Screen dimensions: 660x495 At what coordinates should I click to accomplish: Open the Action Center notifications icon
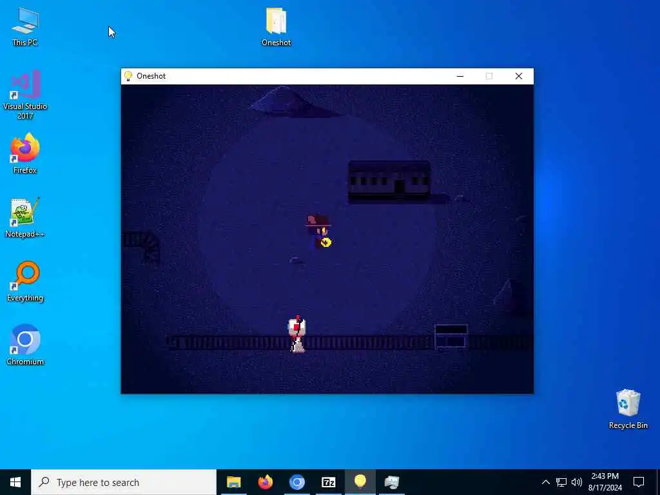pos(639,482)
